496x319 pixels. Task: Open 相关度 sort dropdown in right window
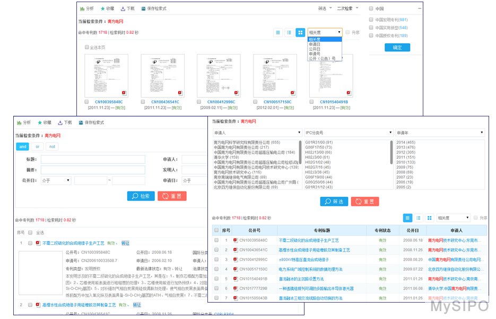(453, 218)
